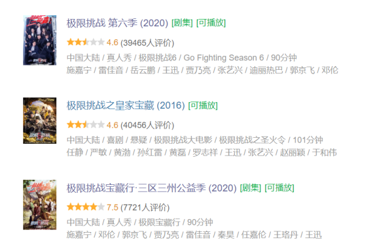The width and height of the screenshot is (392, 251).
Task: Click the star rating under 极限挑战之皇家宝藏
Action: pos(85,125)
